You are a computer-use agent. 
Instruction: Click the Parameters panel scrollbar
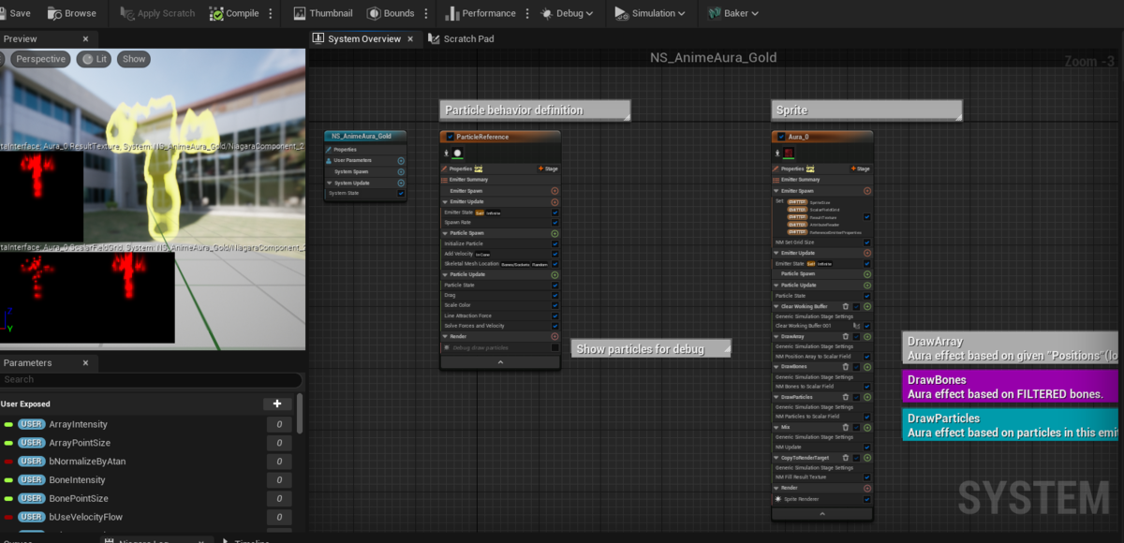coord(300,412)
